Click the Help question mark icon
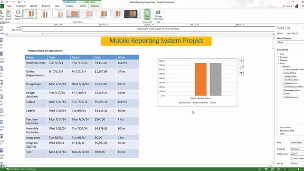The width and height of the screenshot is (304, 171). (293, 2)
